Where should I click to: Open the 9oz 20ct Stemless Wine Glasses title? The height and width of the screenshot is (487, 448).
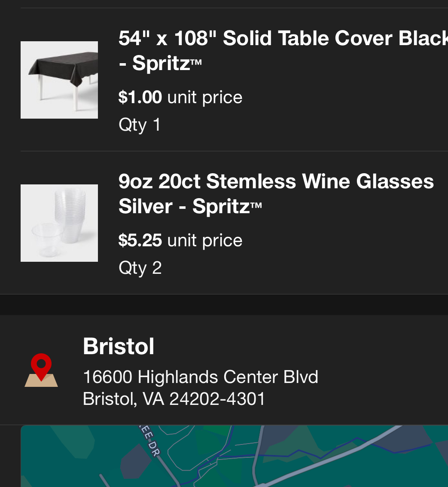point(276,181)
